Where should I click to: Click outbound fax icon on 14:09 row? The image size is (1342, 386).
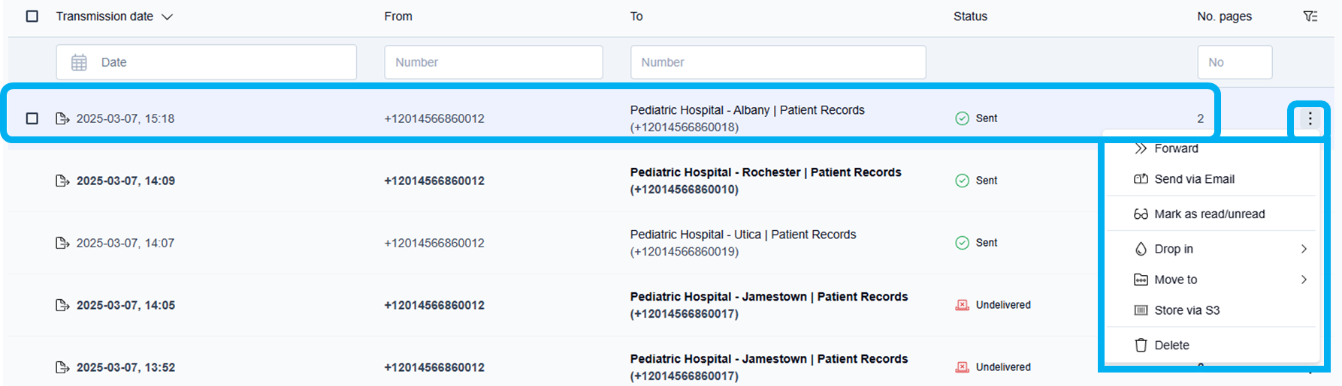(x=62, y=181)
